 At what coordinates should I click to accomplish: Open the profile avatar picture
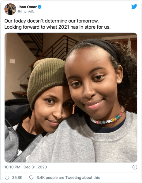tap(10, 9)
